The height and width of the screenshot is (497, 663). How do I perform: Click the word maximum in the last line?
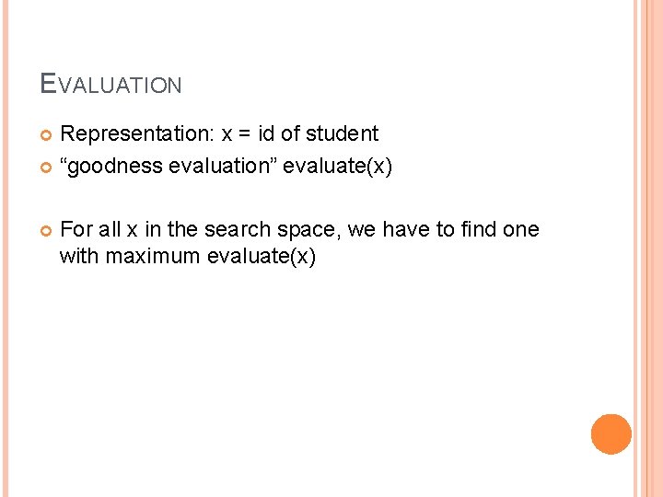(x=153, y=256)
